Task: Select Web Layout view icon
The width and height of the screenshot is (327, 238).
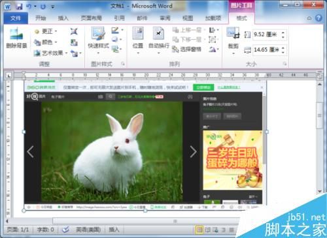Action: 215,230
